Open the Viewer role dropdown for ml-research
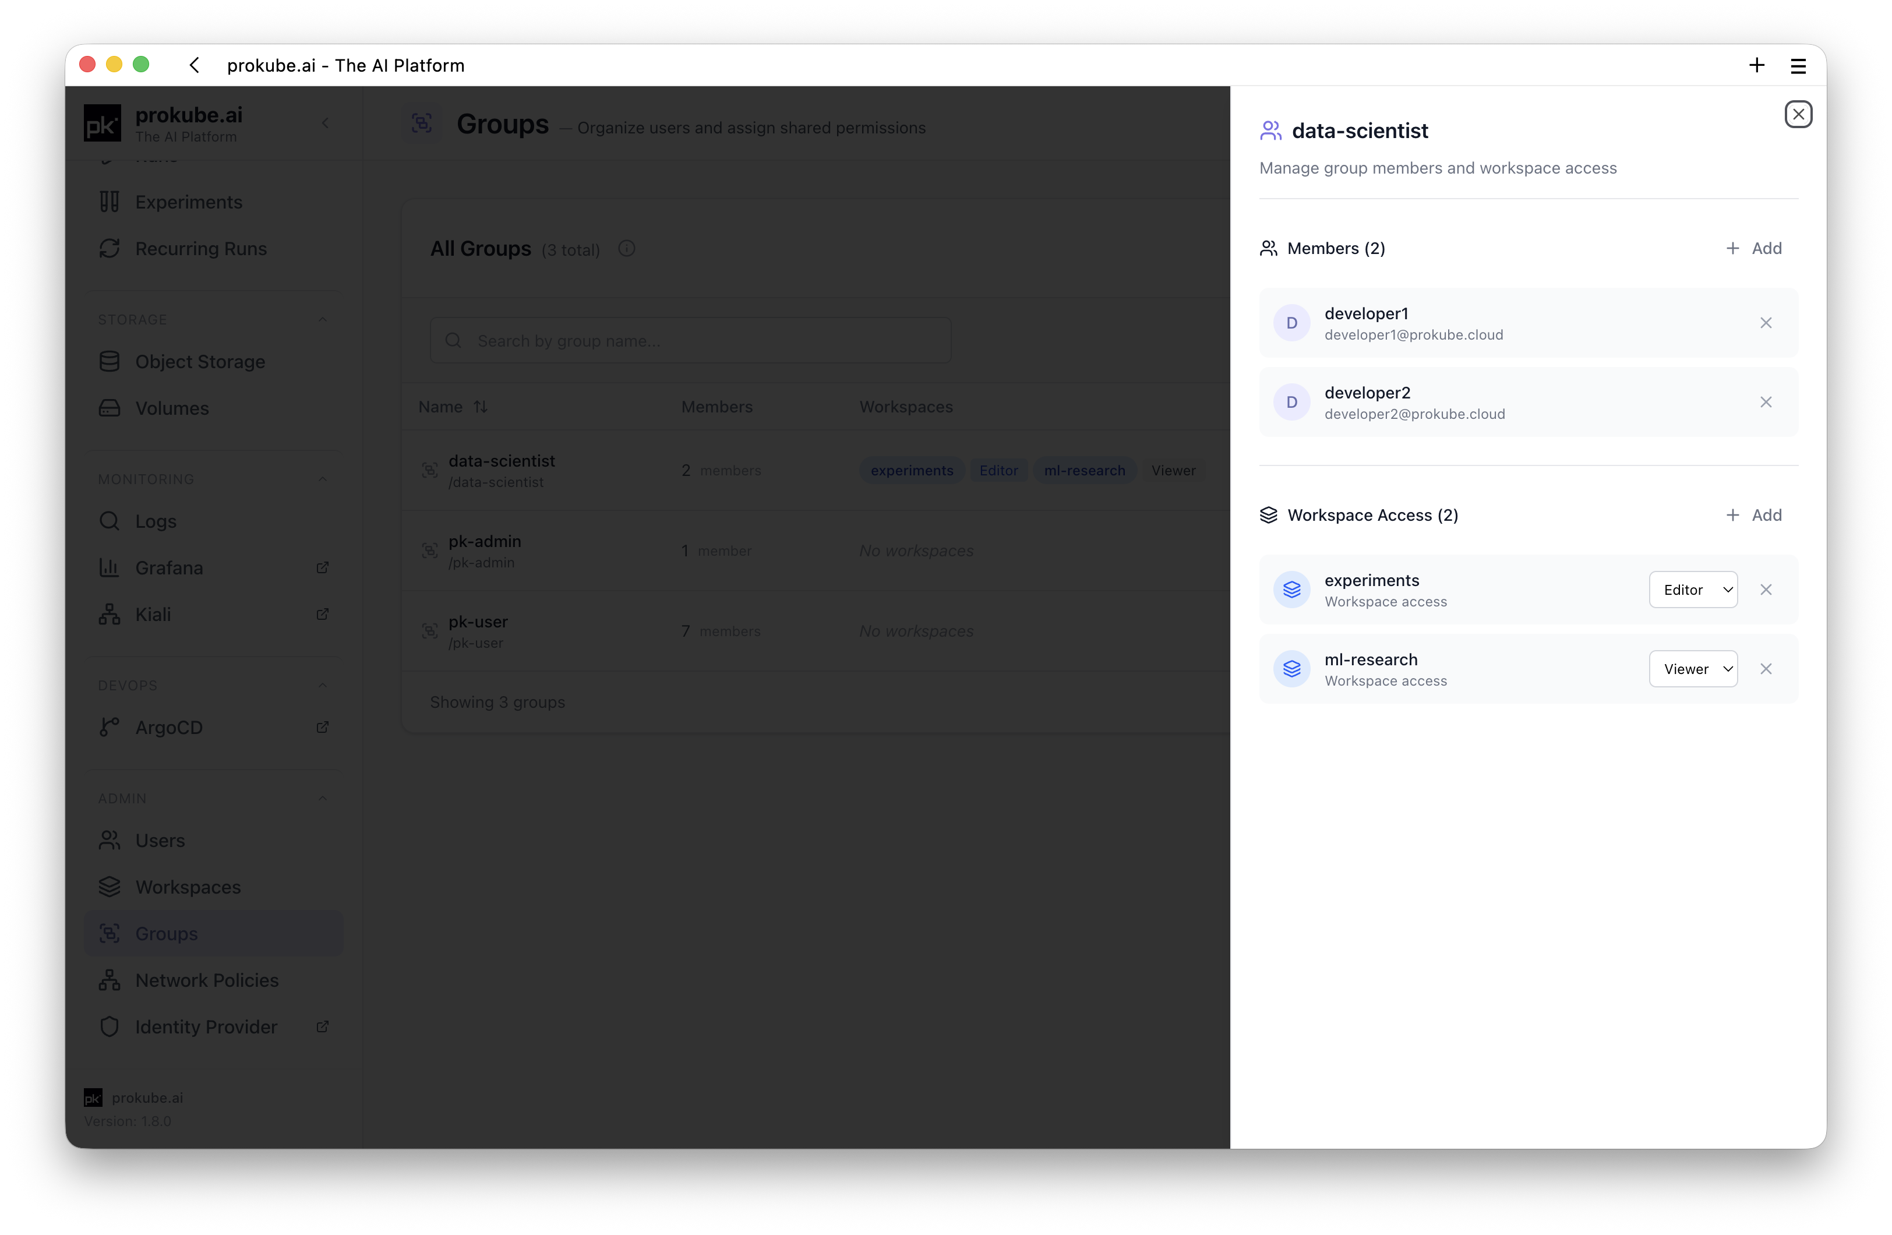 coord(1693,669)
